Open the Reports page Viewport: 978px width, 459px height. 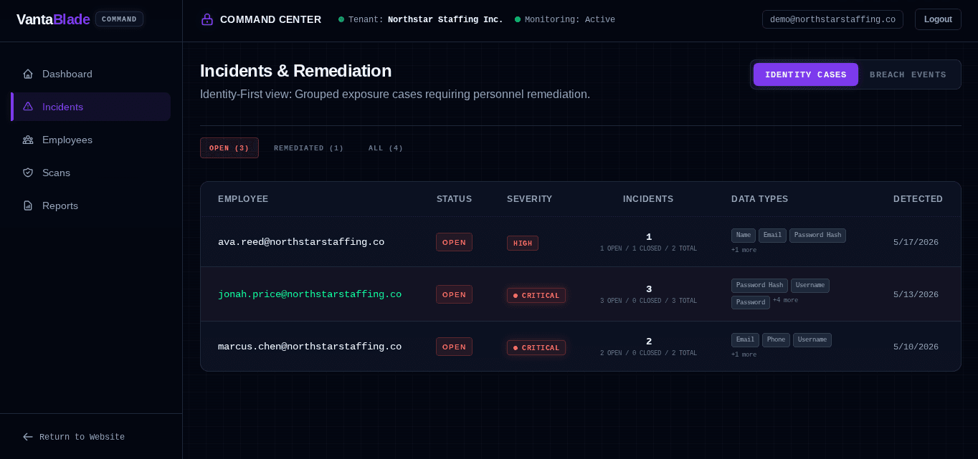pyautogui.click(x=91, y=206)
